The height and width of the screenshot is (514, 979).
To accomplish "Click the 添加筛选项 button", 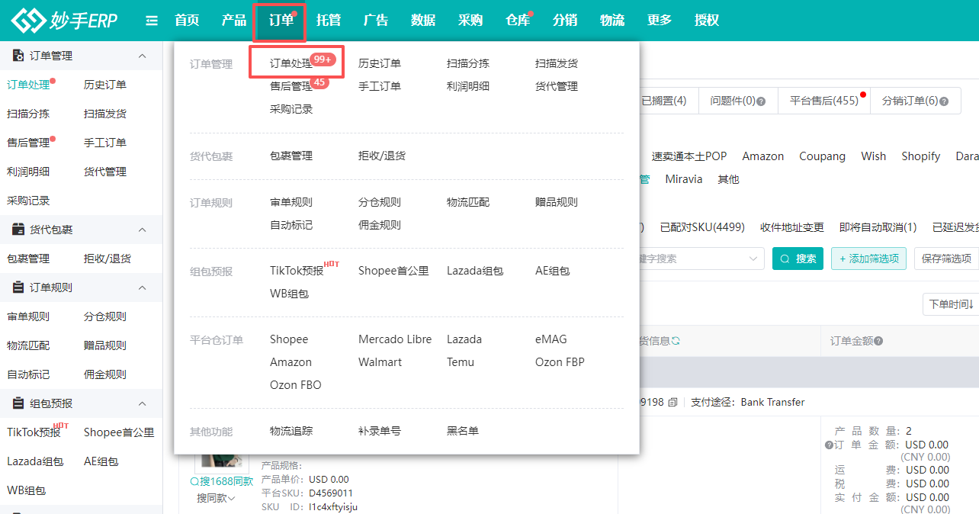I will pyautogui.click(x=868, y=259).
